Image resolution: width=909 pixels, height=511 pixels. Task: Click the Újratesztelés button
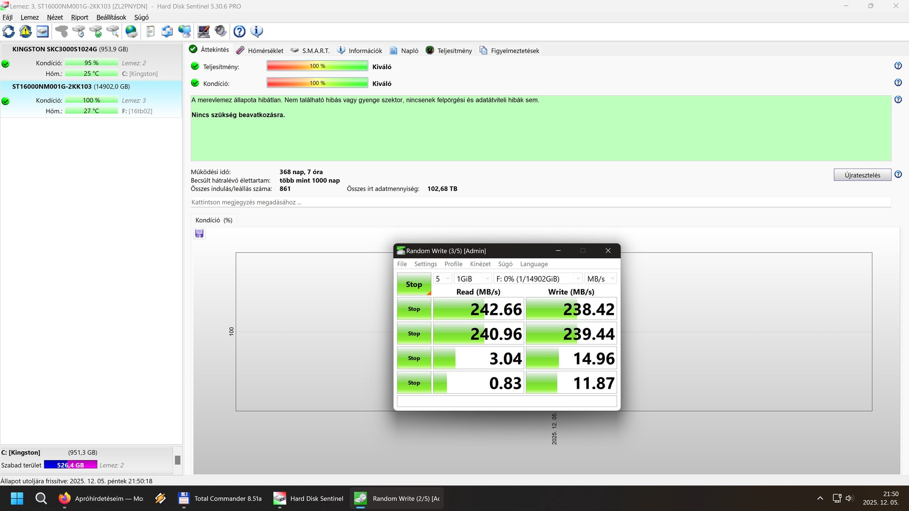[x=861, y=175]
